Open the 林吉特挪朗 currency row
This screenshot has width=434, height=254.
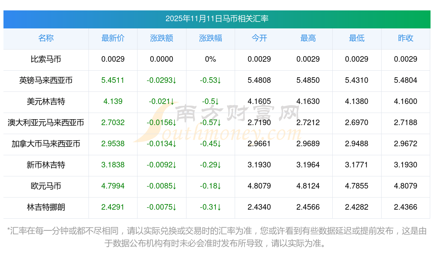(x=46, y=207)
